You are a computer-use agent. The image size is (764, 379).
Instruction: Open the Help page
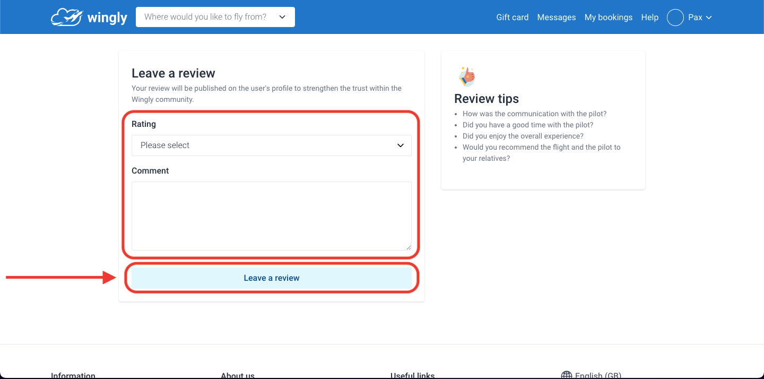(649, 17)
